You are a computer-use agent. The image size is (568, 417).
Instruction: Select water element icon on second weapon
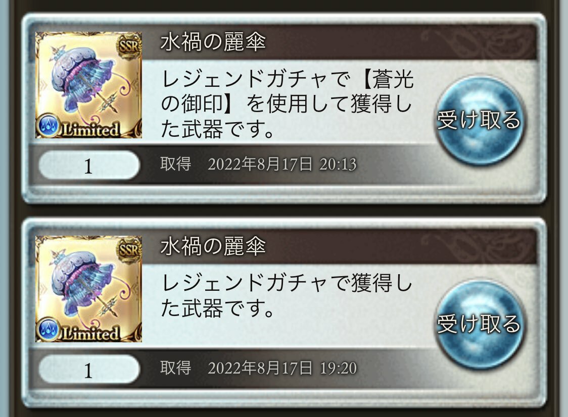point(48,329)
